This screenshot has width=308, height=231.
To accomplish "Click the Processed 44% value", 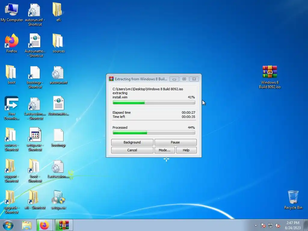I will (191, 128).
